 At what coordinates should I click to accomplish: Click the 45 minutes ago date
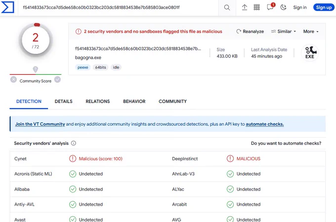[x=266, y=56]
